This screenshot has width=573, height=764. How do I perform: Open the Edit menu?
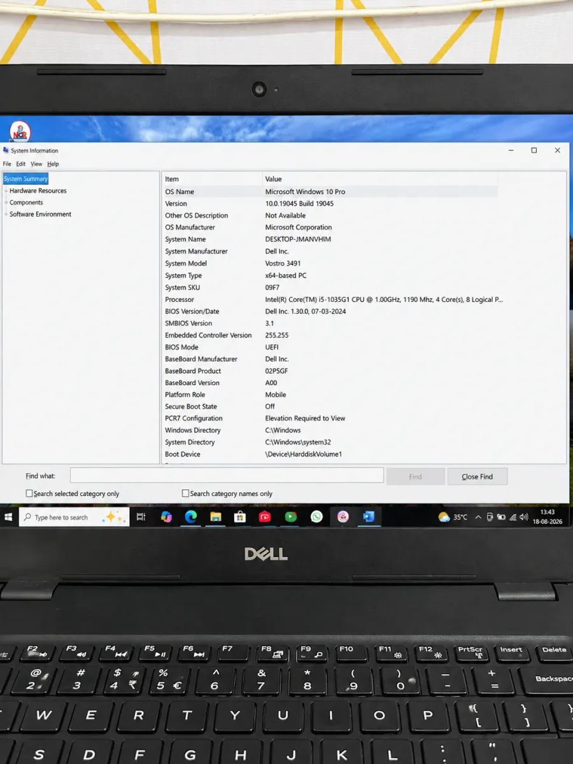21,164
